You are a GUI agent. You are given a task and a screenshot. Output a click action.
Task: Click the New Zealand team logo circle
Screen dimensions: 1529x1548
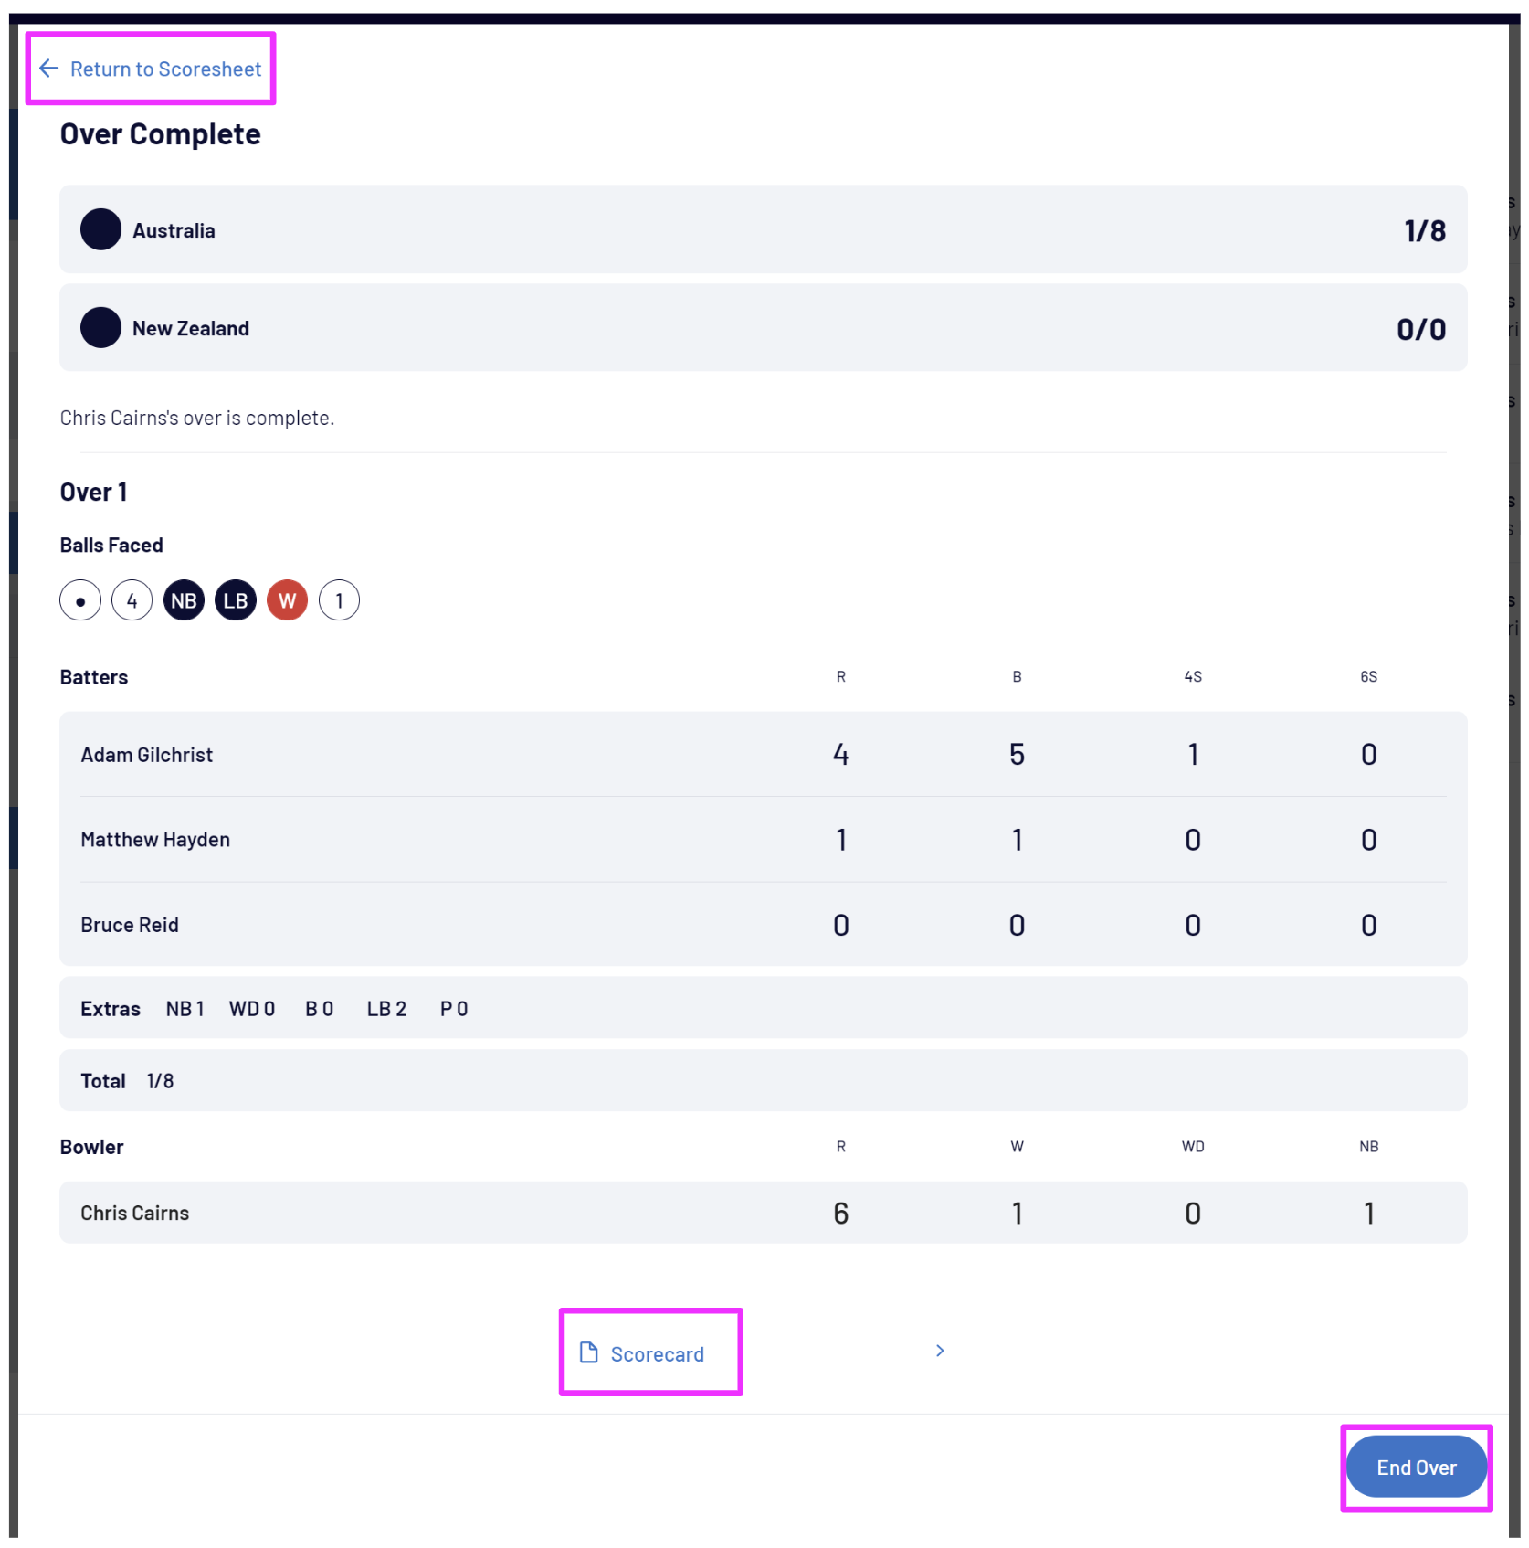tap(100, 328)
